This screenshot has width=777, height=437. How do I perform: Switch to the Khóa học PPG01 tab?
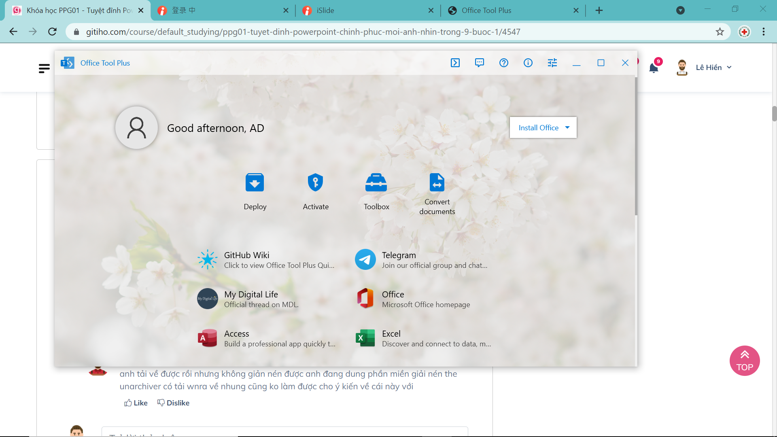coord(78,11)
